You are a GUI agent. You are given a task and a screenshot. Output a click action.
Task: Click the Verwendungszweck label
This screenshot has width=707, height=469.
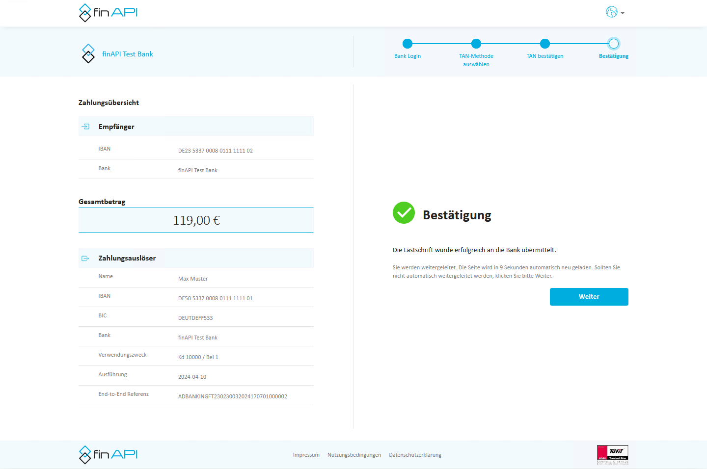(122, 355)
